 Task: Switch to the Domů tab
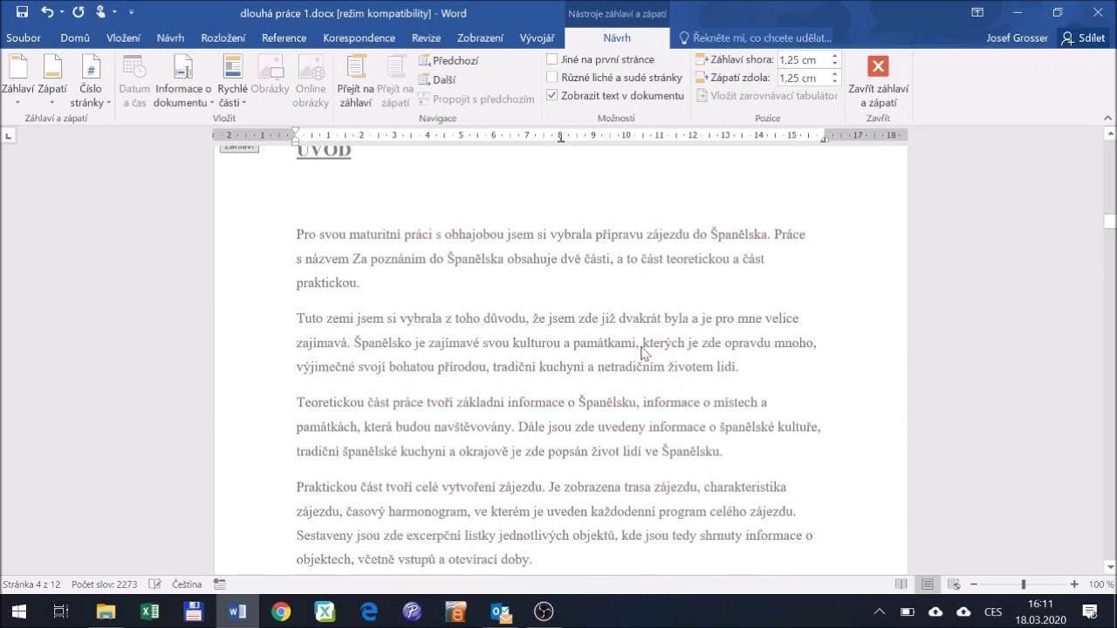coord(75,38)
